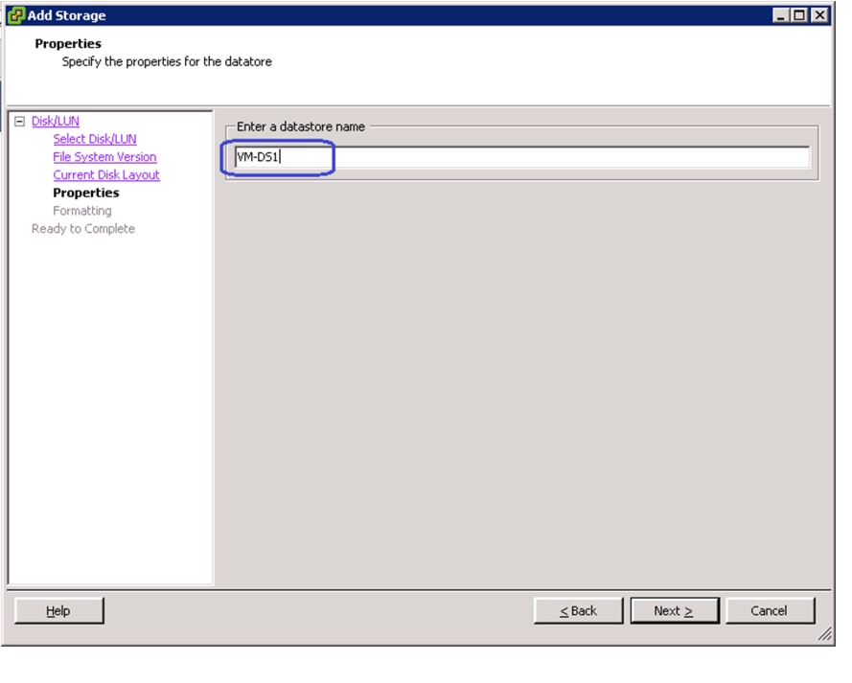
Task: Open the Disk/LUN wizard step link
Action: click(x=56, y=121)
